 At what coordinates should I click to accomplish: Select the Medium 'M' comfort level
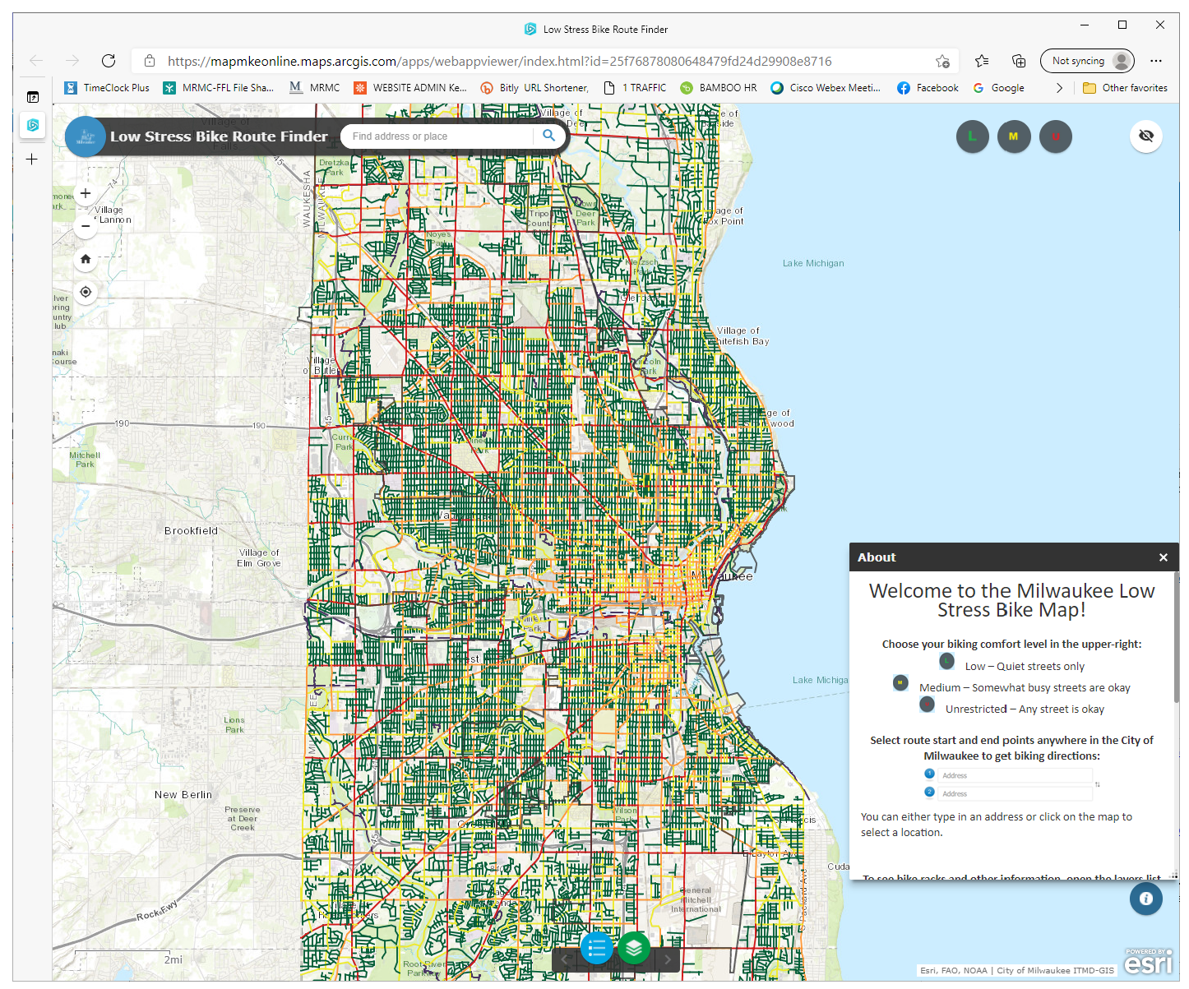(x=1013, y=136)
